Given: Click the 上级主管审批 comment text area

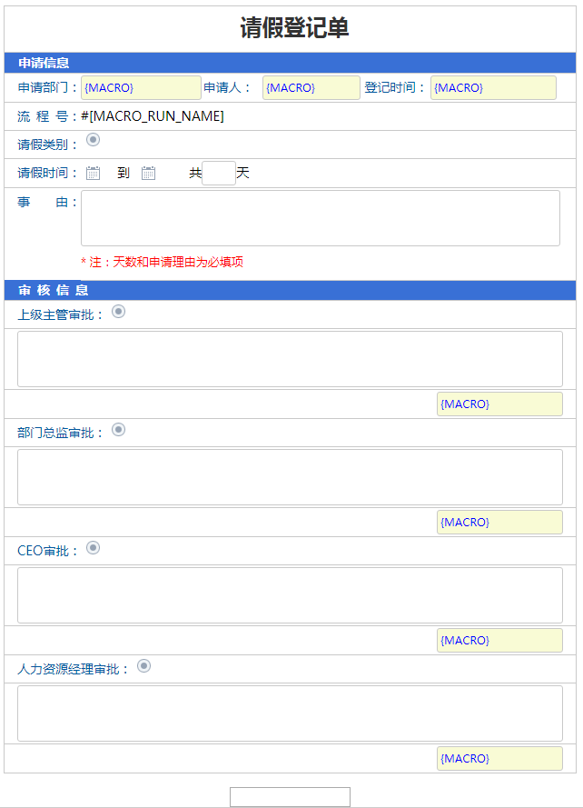Looking at the screenshot, I should pos(290,359).
